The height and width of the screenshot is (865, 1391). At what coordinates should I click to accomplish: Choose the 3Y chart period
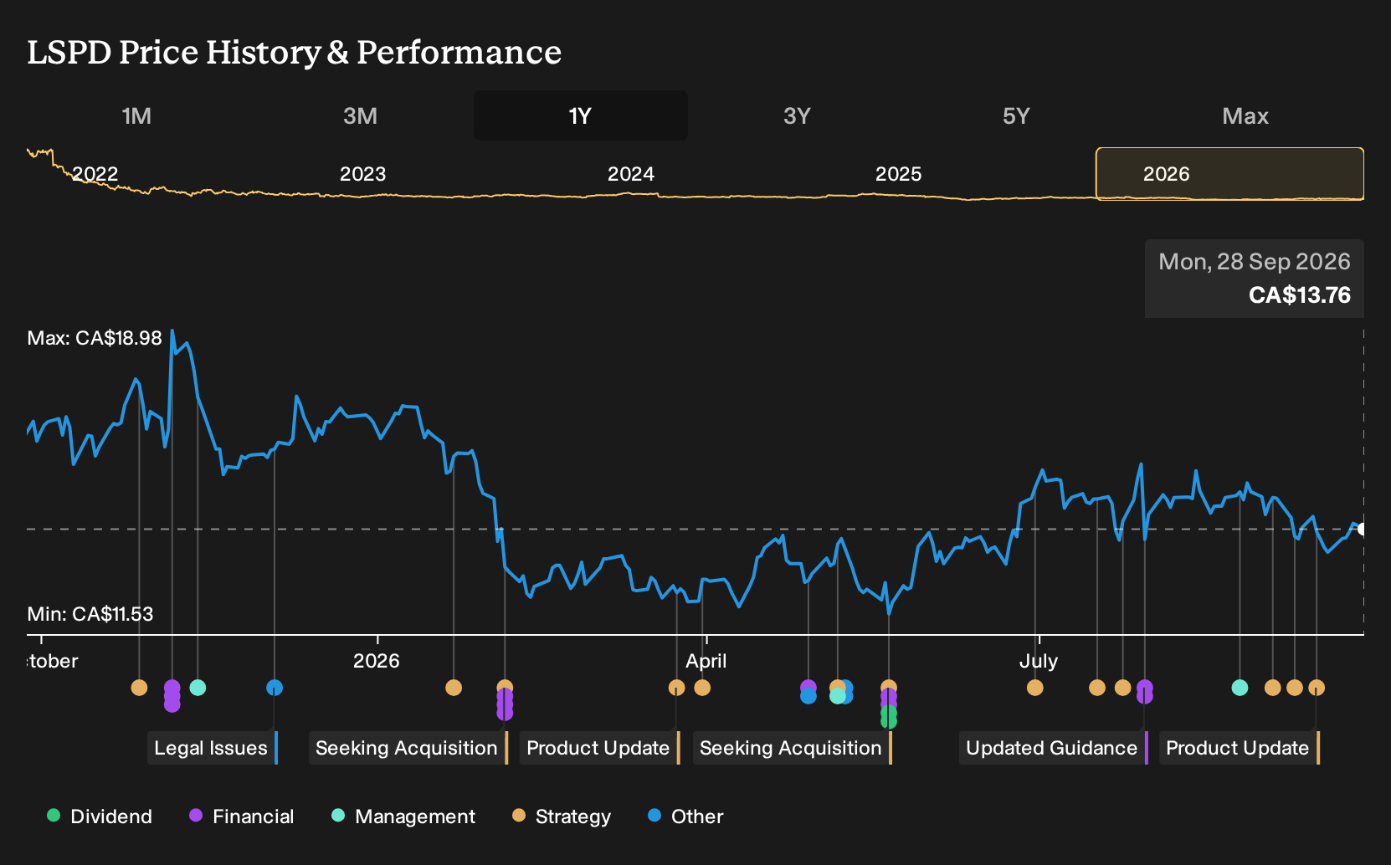pos(797,115)
